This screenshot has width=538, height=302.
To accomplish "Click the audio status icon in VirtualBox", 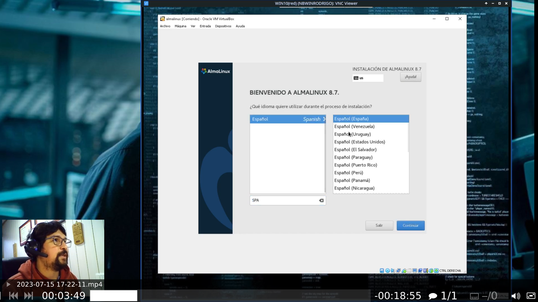I will tap(393, 270).
